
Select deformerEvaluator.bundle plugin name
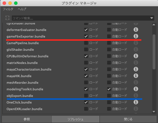pyautogui.click(x=26, y=30)
